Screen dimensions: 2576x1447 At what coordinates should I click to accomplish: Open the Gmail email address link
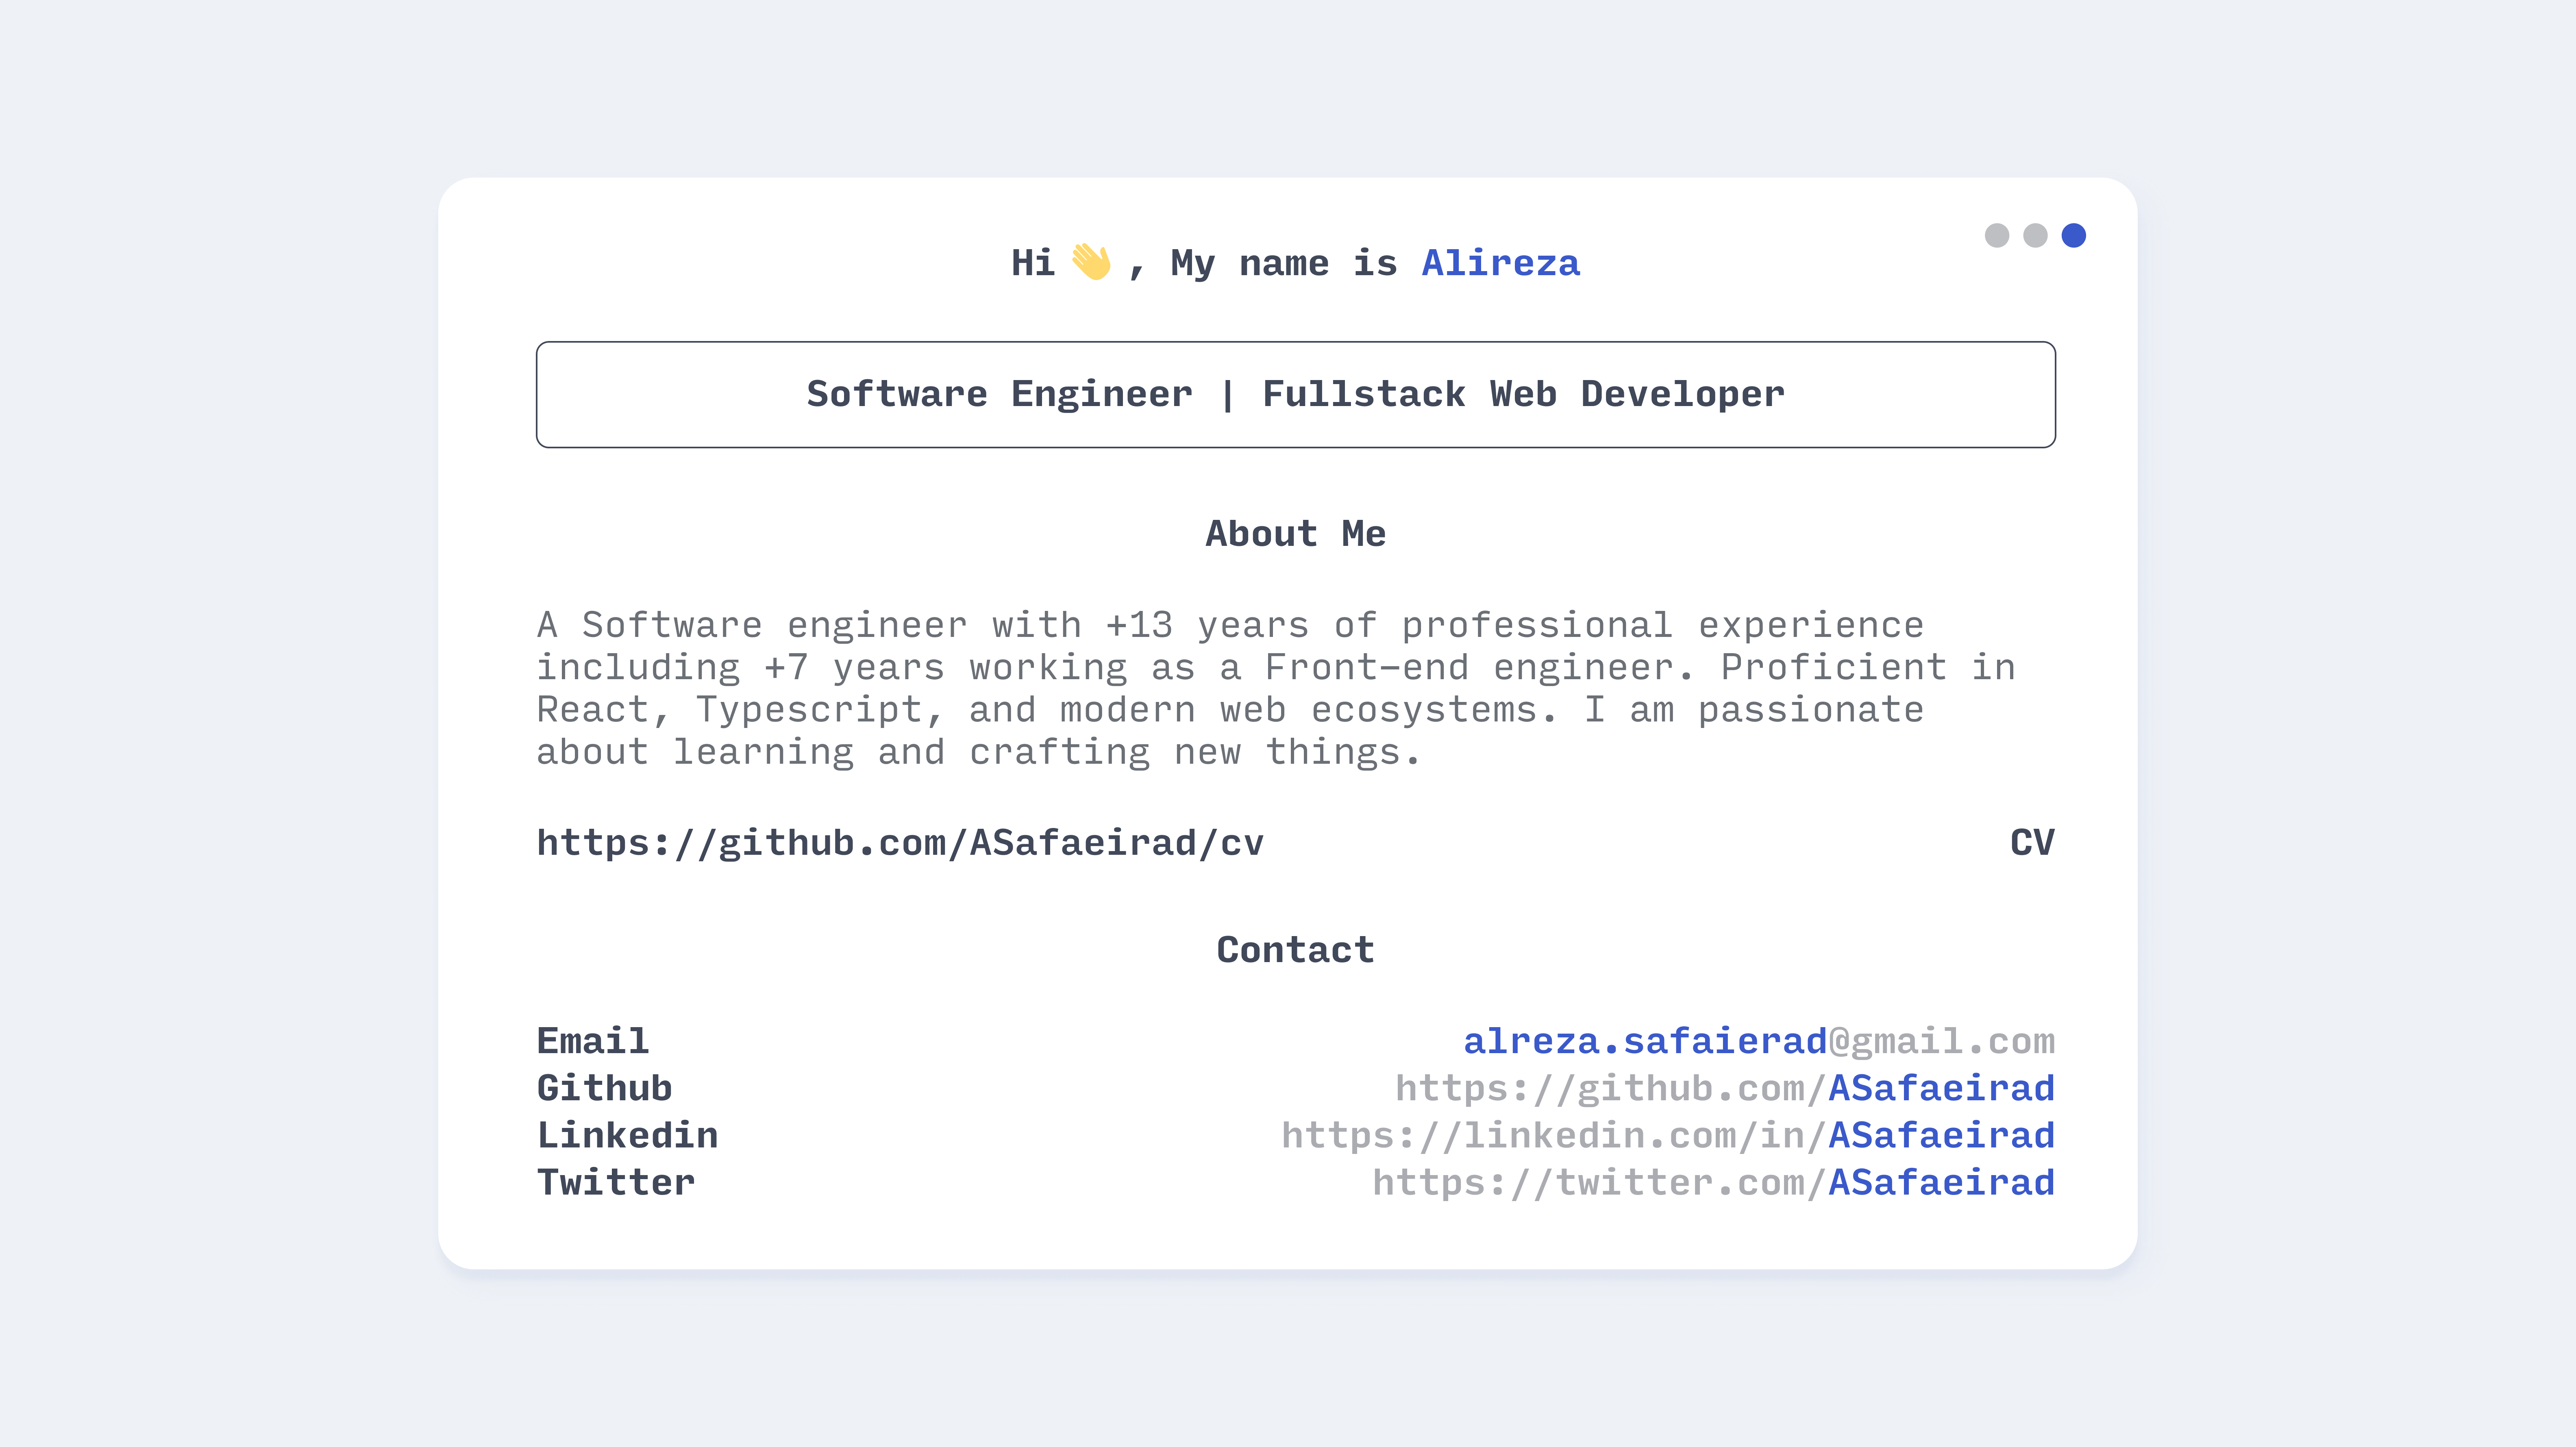pos(1758,1041)
